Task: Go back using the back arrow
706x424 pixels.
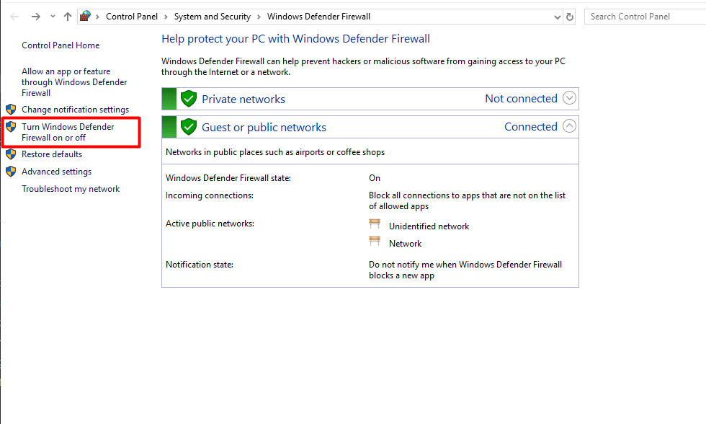Action: [14, 17]
